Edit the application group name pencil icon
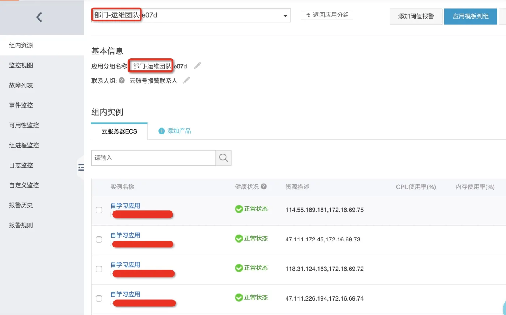 [x=197, y=66]
